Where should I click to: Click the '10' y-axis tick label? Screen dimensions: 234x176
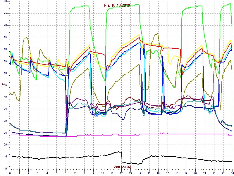coord(5,169)
